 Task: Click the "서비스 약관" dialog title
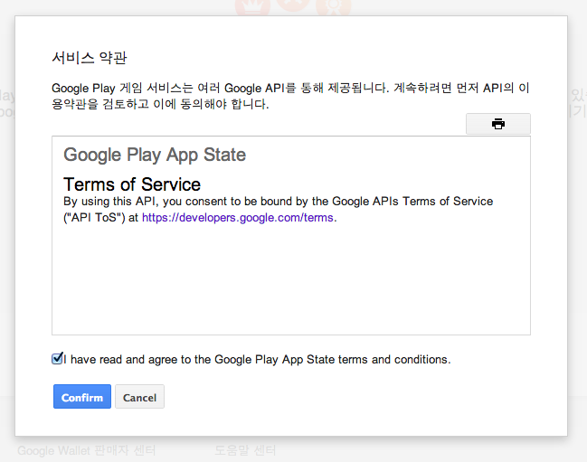pos(90,58)
